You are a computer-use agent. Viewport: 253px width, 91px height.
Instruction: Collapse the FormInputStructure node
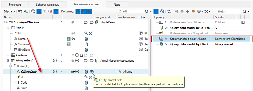click(x=6, y=22)
